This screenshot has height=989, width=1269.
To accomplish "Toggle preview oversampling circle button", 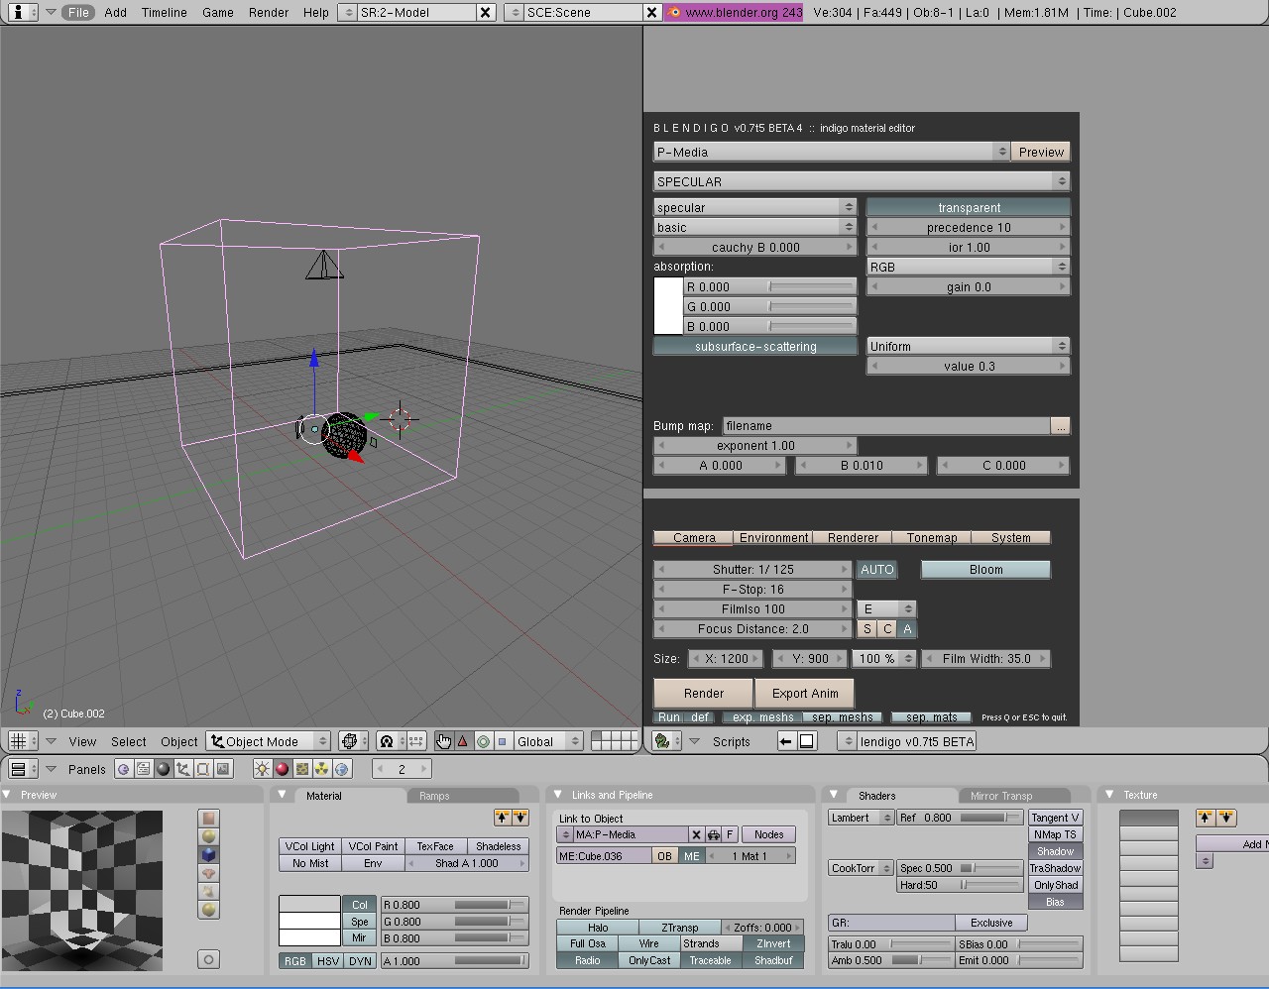I will 208,959.
